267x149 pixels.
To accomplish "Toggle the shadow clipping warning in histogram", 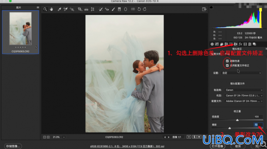I will click(x=211, y=7).
